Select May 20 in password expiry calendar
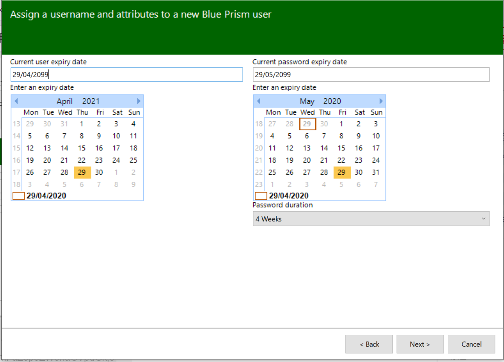This screenshot has width=504, height=362. (307, 160)
